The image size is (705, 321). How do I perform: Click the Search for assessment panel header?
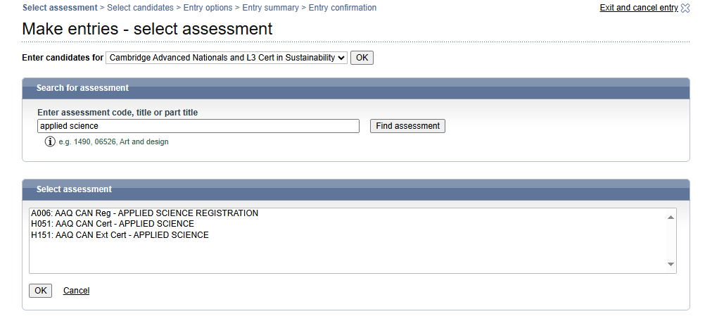(82, 88)
